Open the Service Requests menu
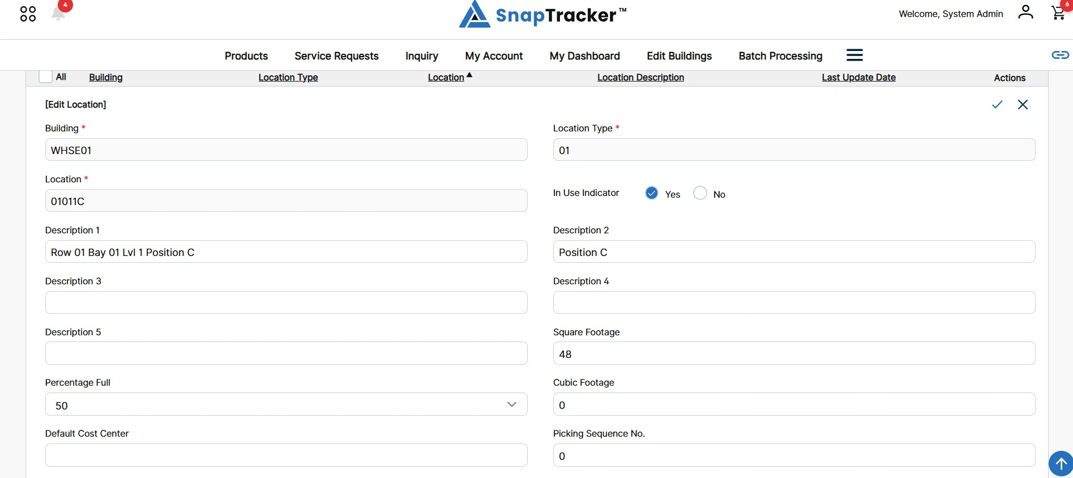 336,56
